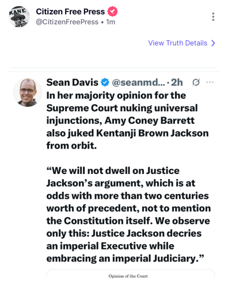The width and height of the screenshot is (228, 288).
Task: Click the Sean Davis display name
Action: click(73, 82)
